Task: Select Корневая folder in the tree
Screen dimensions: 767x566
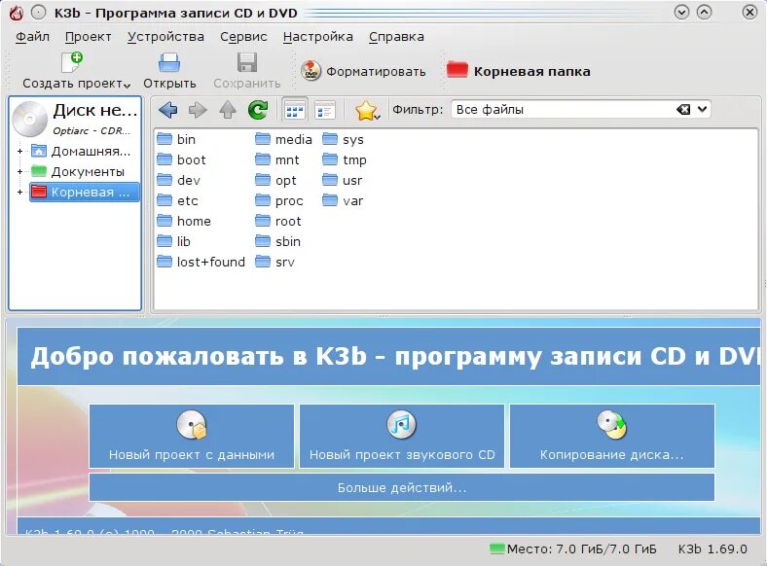Action: pos(84,193)
